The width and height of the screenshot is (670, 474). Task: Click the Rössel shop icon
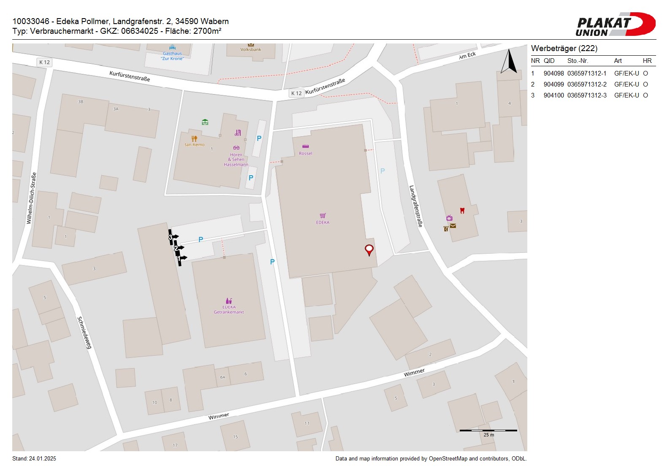tap(305, 146)
